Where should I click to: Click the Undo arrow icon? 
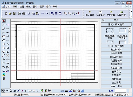(43, 13)
